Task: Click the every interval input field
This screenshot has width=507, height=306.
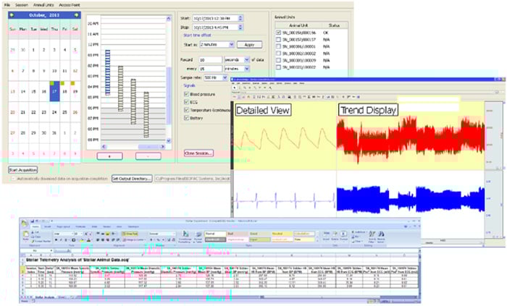Action: pyautogui.click(x=210, y=69)
